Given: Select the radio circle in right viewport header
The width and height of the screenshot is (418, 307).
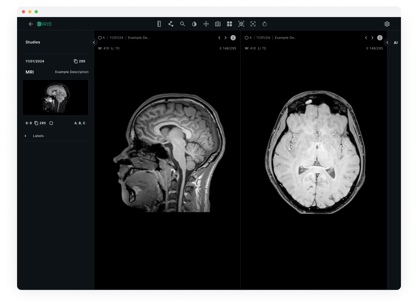Looking at the screenshot, I should click(x=247, y=38).
